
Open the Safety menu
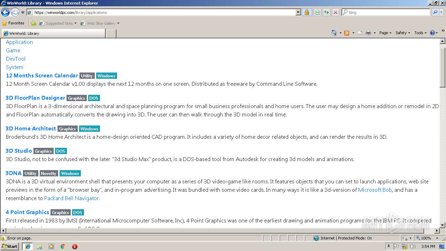tap(402, 33)
